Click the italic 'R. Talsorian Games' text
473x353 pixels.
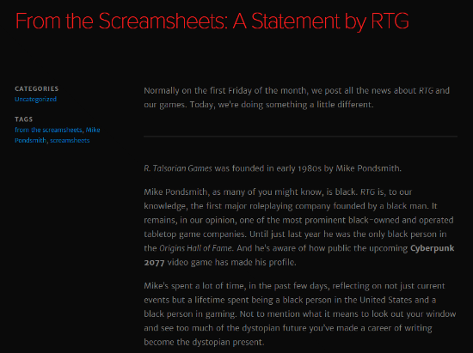click(178, 168)
